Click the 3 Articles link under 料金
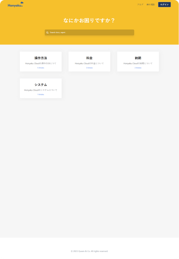This screenshot has height=259, width=179. (x=89, y=68)
